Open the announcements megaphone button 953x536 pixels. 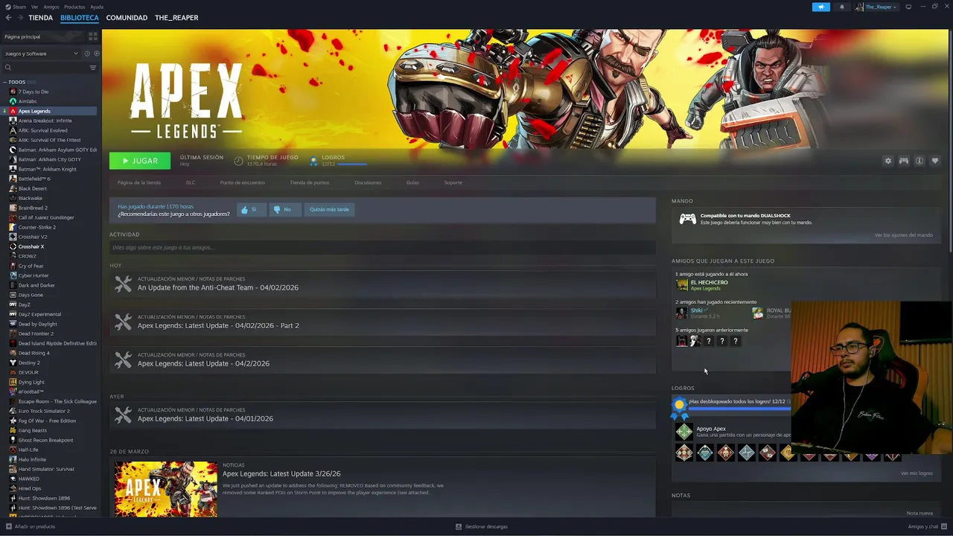point(820,7)
